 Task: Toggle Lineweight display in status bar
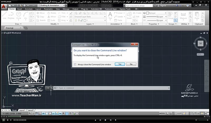click(x=64, y=114)
